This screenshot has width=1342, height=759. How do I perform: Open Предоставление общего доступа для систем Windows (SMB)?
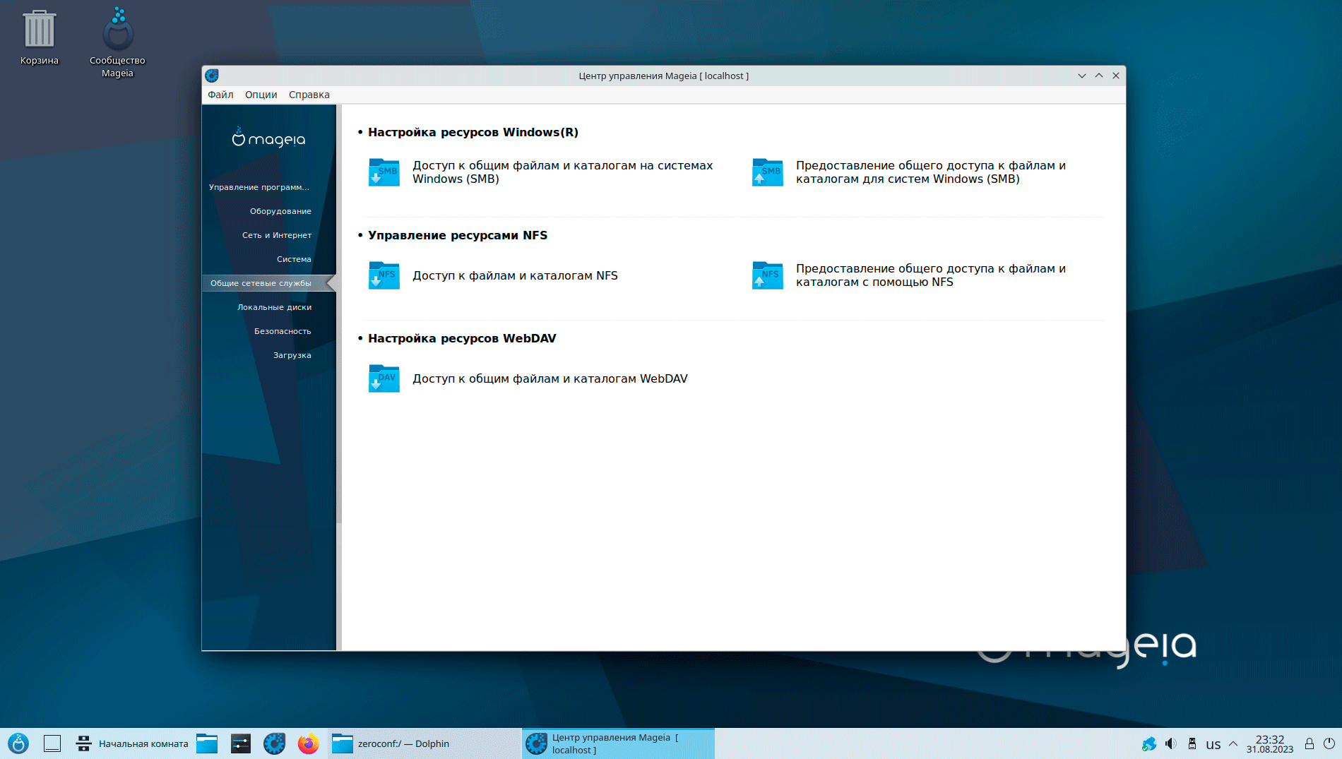coord(931,172)
